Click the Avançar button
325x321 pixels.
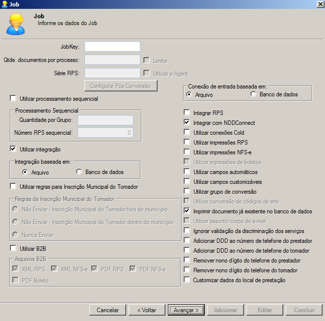(186, 310)
